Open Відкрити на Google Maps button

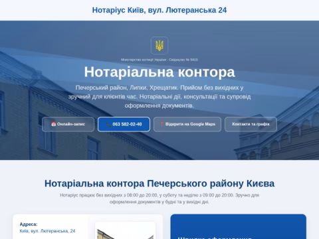(187, 124)
